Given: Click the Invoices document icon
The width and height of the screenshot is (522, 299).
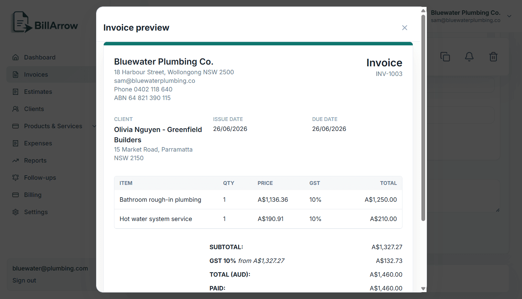Looking at the screenshot, I should coord(16,75).
